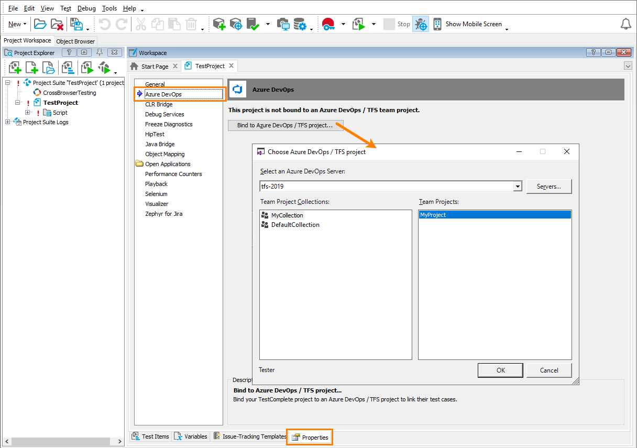Expand the Project Suite Logs node
Image resolution: width=637 pixels, height=448 pixels.
[x=8, y=122]
